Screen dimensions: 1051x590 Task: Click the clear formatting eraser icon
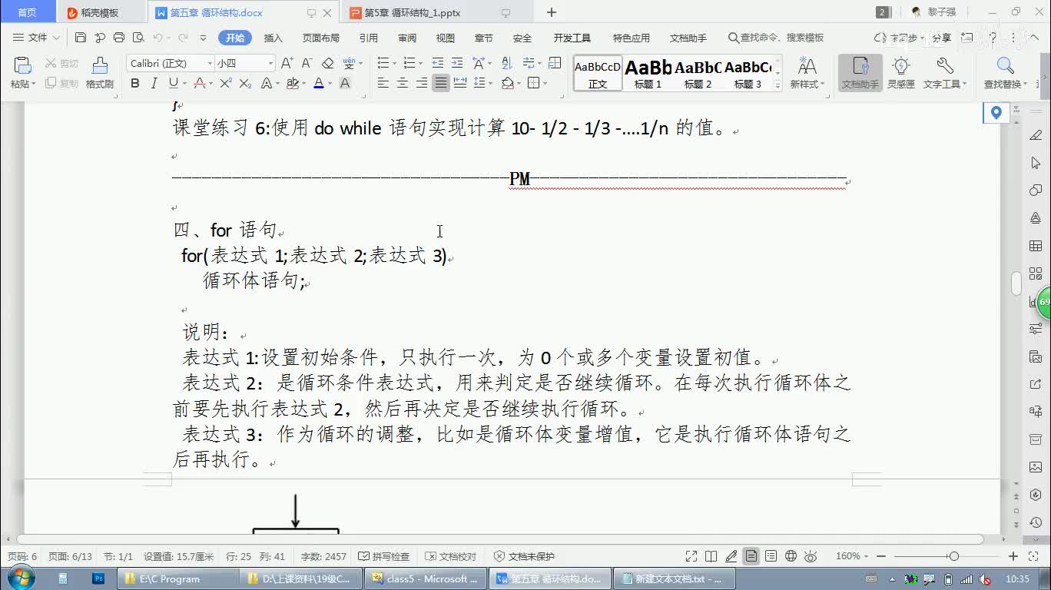pos(328,64)
